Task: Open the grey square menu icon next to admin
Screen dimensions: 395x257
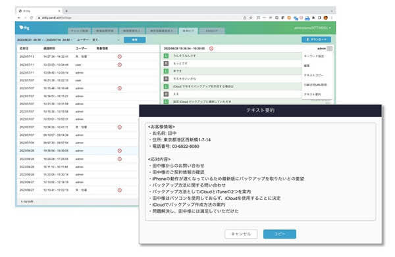Action: click(x=330, y=48)
